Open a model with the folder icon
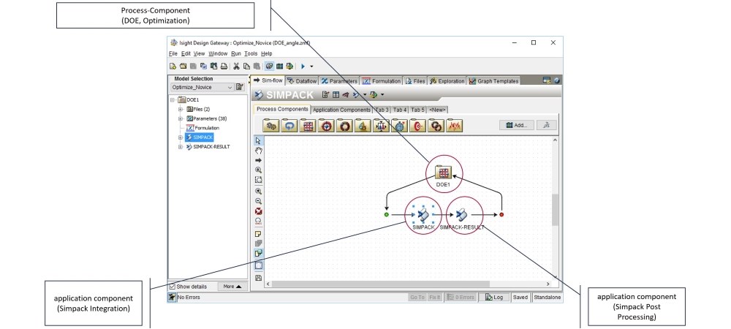 coord(183,67)
